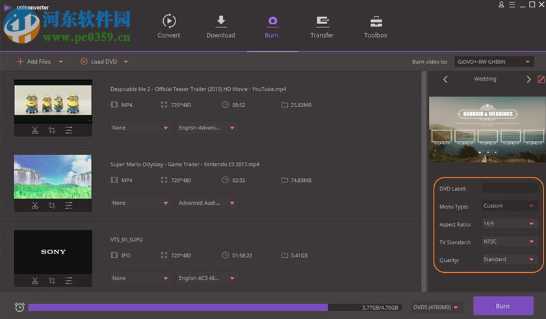546x319 pixels.
Task: Click the 3.41GB file size text
Action: click(x=299, y=255)
